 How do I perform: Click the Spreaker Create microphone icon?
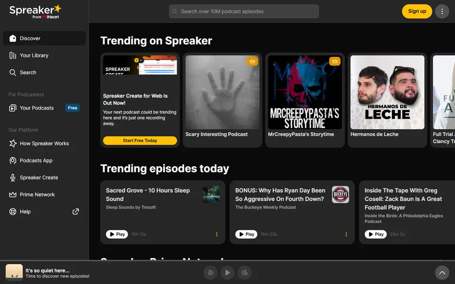[13, 177]
